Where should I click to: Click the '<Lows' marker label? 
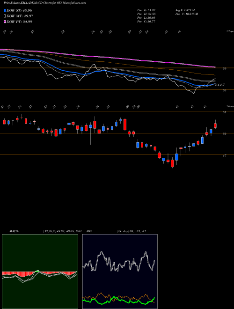229,106
